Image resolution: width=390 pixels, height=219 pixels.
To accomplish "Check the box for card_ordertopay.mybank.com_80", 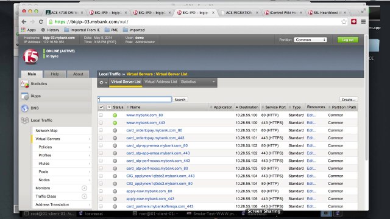I will pyautogui.click(x=101, y=130).
